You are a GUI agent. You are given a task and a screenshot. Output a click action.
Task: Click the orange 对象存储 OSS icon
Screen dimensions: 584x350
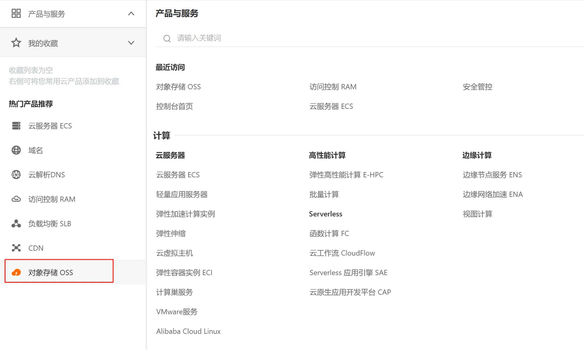pos(16,272)
